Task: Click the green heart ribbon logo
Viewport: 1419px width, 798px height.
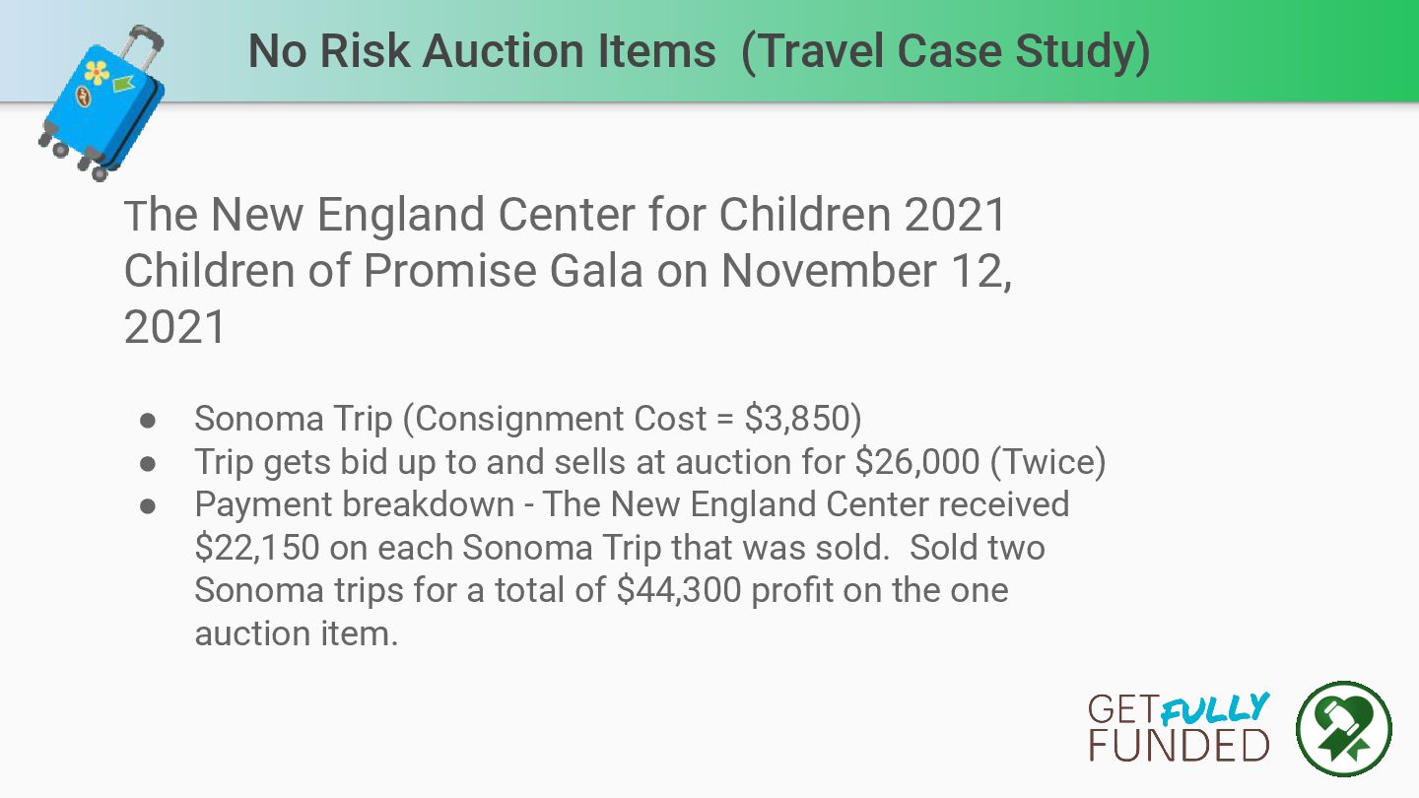Action: point(1343,730)
